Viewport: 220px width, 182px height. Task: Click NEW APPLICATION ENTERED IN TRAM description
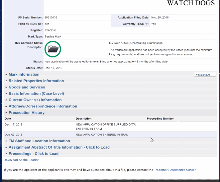point(102,135)
